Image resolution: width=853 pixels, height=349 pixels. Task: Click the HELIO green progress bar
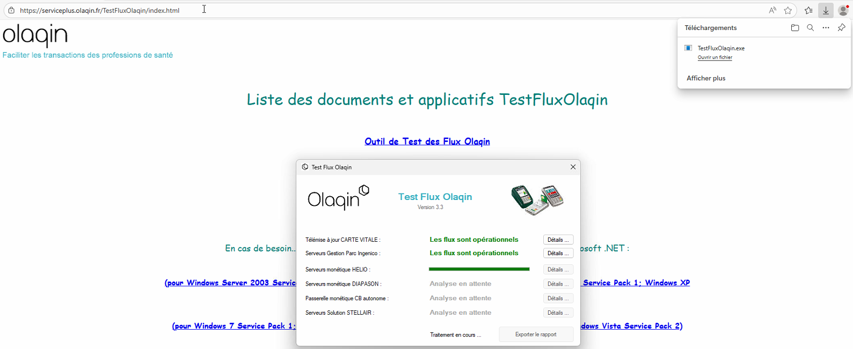(479, 269)
